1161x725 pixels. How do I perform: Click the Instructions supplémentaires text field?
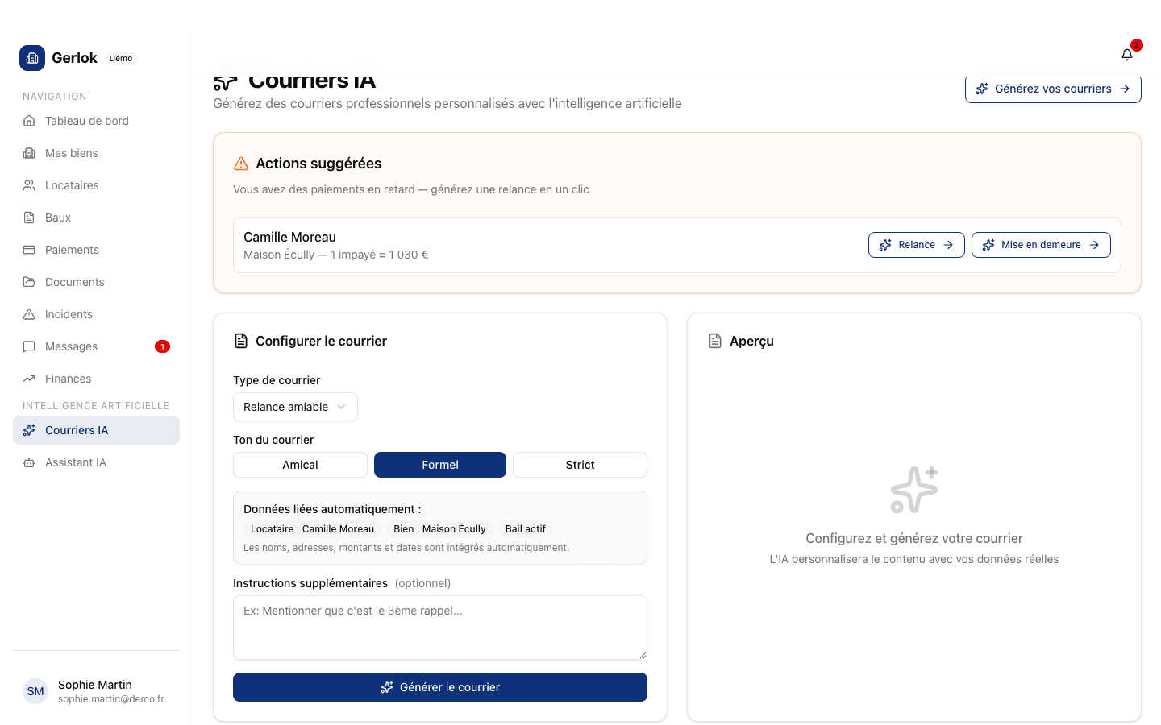(x=439, y=627)
